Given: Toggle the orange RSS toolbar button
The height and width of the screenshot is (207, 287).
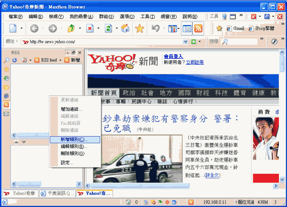Looking at the screenshot, I should [x=198, y=29].
